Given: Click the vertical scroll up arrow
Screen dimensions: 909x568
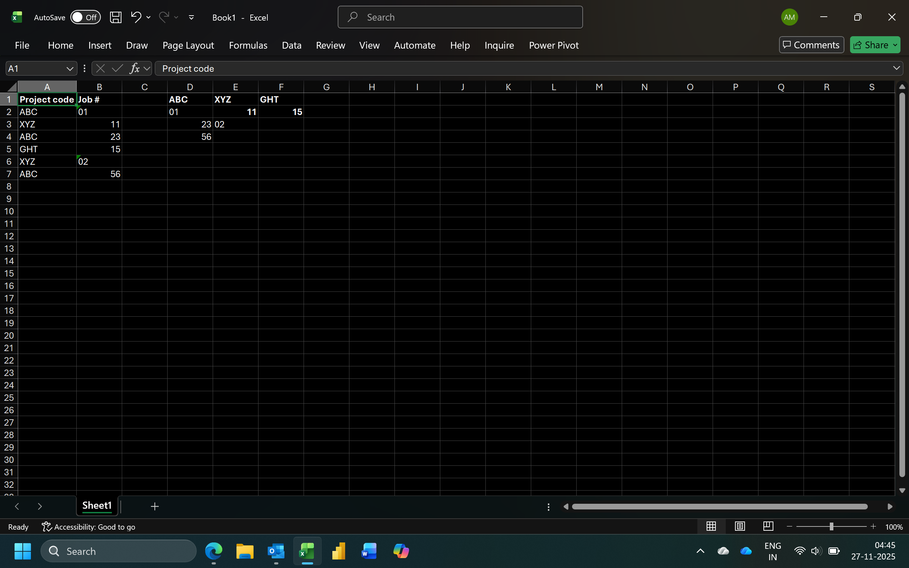Looking at the screenshot, I should [902, 87].
